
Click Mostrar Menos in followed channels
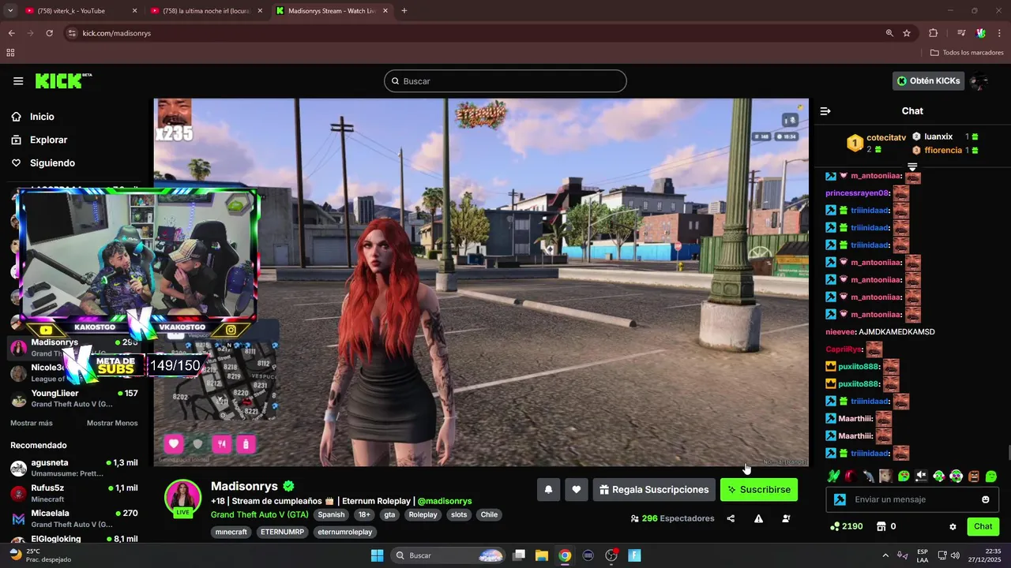pyautogui.click(x=112, y=423)
